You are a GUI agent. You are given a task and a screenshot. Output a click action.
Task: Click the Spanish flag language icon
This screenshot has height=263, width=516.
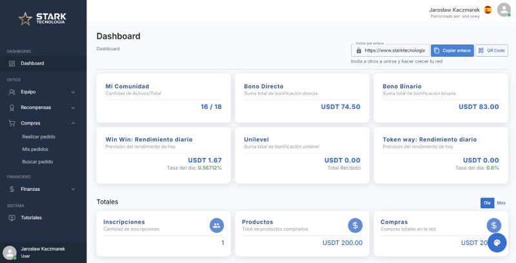click(x=488, y=10)
